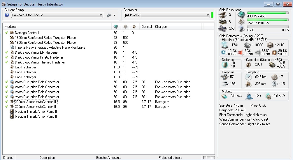Select Imperial Navy Energized Adaptive Nano Membrane row
This screenshot has width=293, height=160.
click(x=108, y=48)
